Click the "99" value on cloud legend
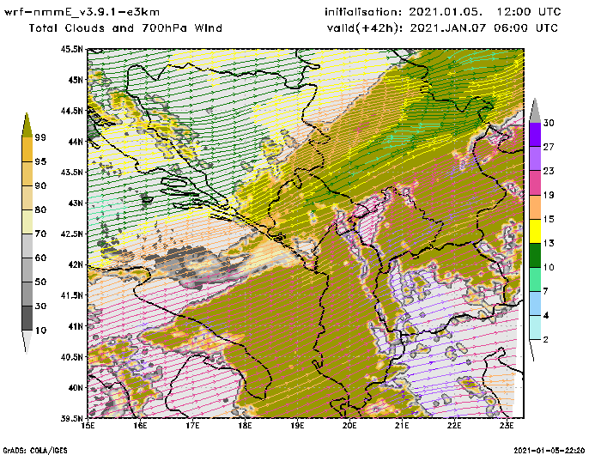 click(x=40, y=137)
